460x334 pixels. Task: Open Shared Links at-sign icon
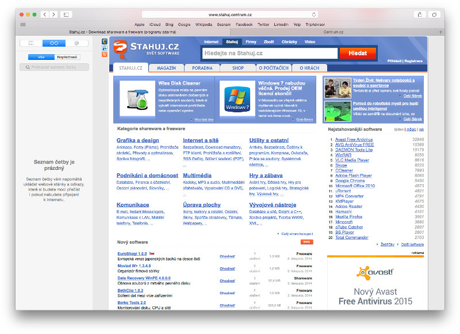point(77,43)
